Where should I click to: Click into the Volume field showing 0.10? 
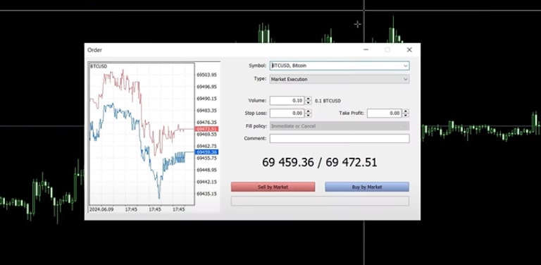click(x=287, y=101)
